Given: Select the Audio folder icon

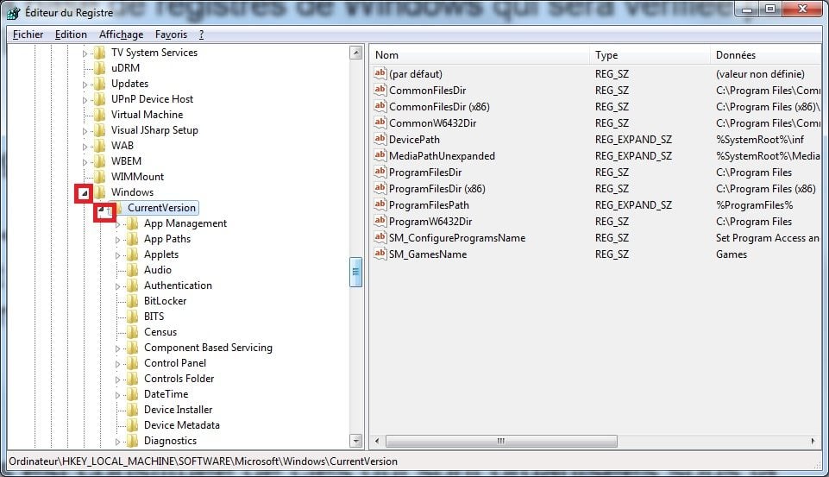Looking at the screenshot, I should (x=133, y=270).
